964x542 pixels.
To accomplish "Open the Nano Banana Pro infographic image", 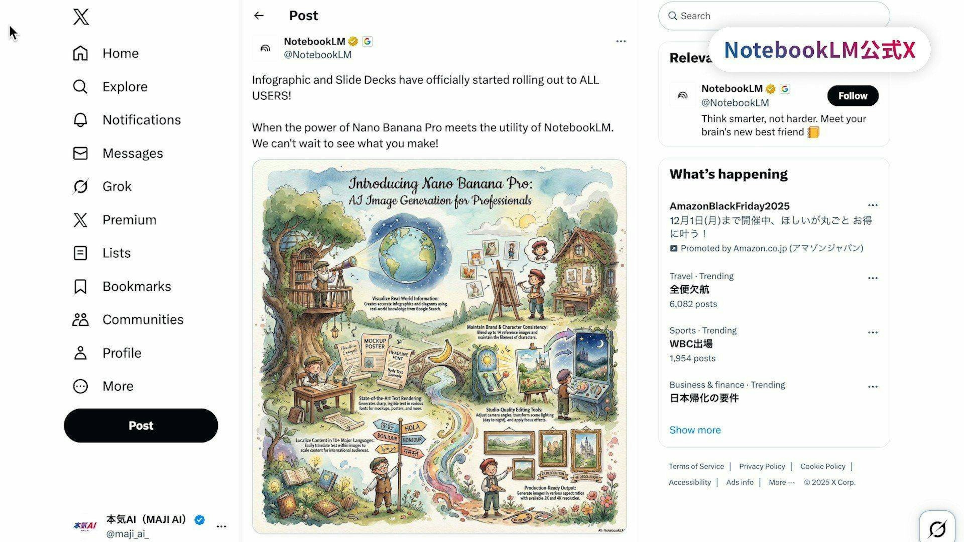I will (439, 346).
